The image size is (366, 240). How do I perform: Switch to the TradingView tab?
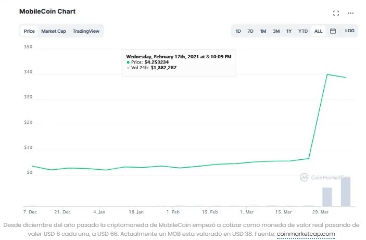[86, 31]
